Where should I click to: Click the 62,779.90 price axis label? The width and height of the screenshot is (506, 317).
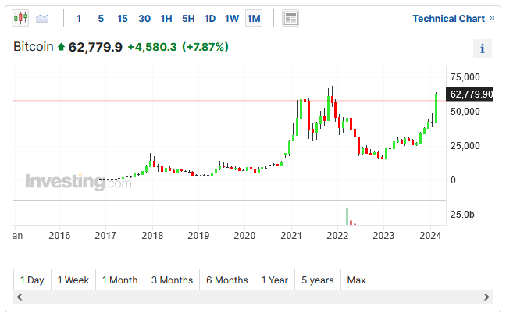469,94
